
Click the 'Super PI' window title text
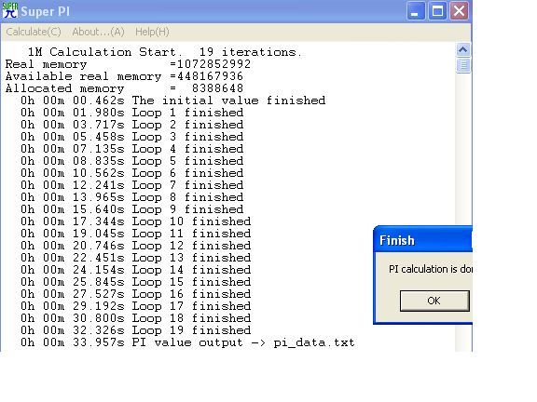click(45, 11)
